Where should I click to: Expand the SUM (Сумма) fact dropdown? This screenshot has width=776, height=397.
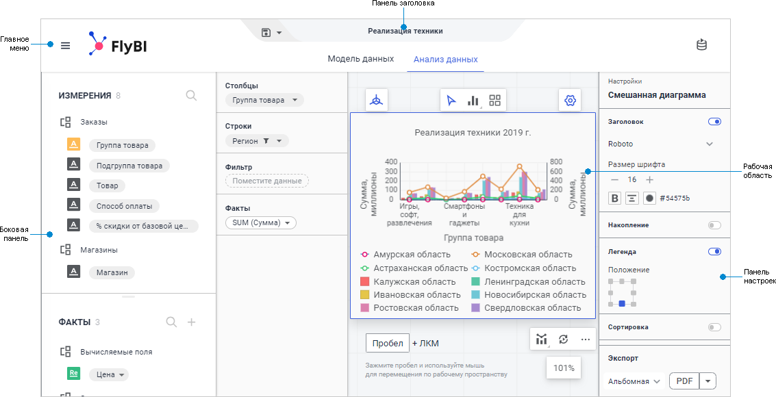[260, 223]
